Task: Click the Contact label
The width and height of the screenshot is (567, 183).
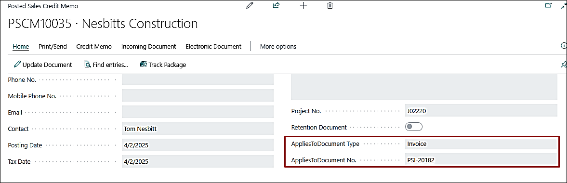Action: (x=18, y=129)
